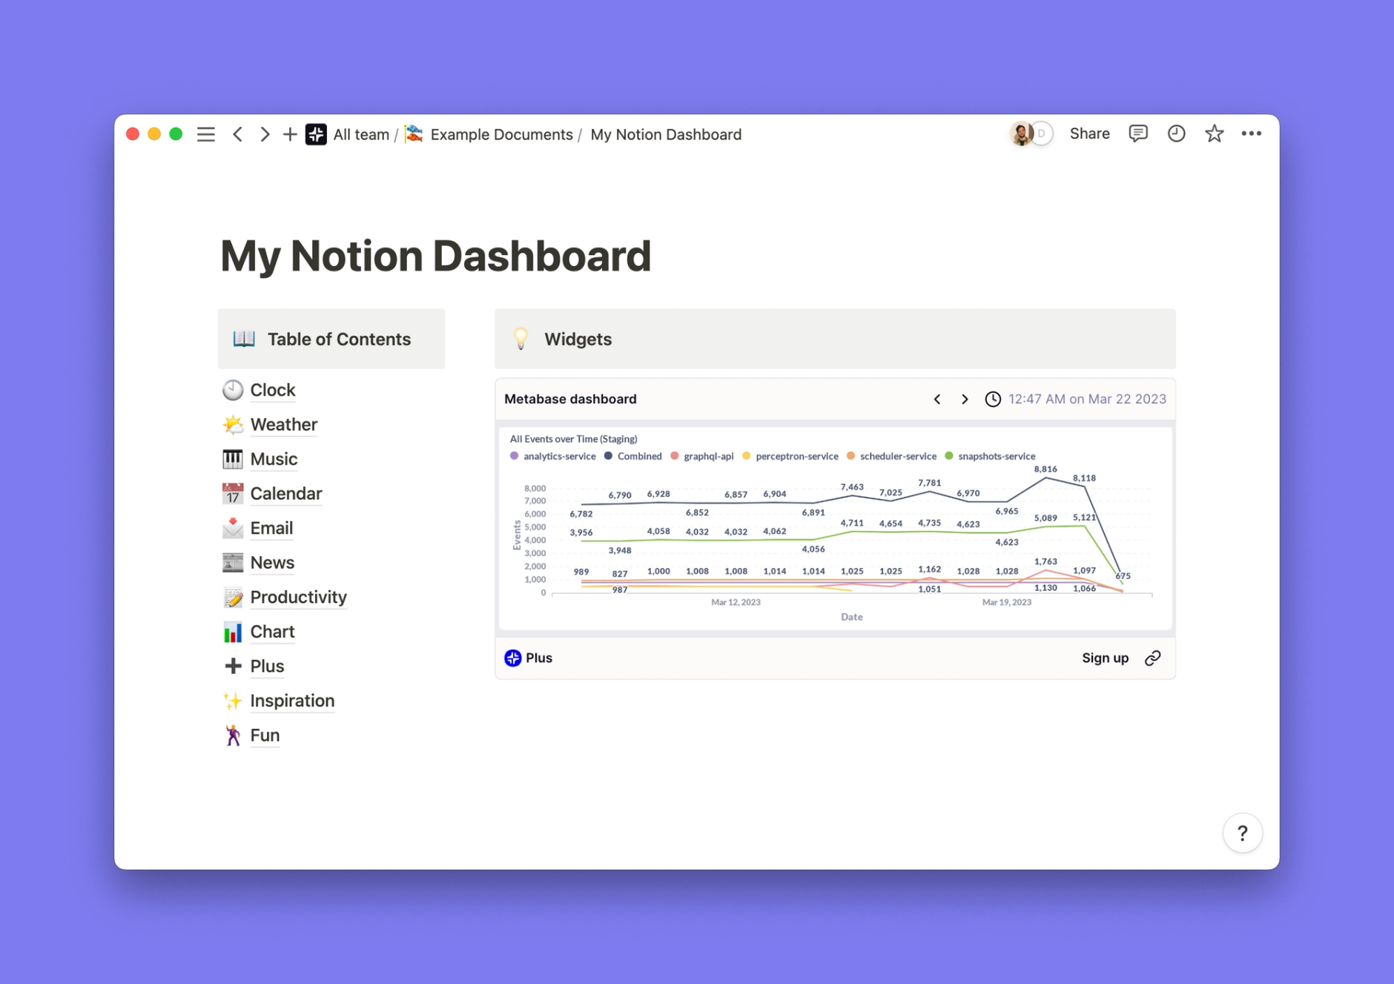Viewport: 1394px width, 984px height.
Task: Click the Share button
Action: 1089,133
